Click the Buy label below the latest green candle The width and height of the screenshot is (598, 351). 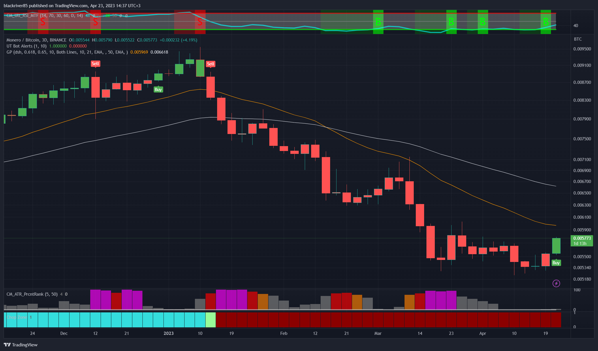(x=556, y=263)
